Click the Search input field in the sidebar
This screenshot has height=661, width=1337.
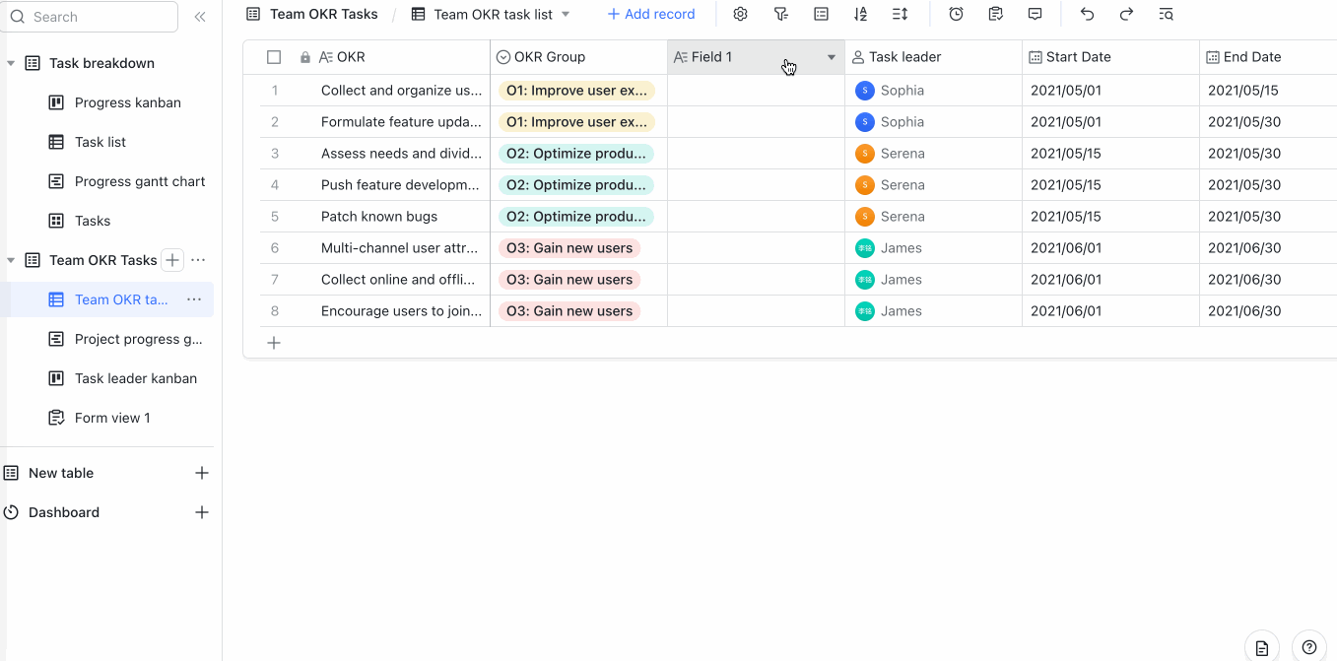coord(89,17)
